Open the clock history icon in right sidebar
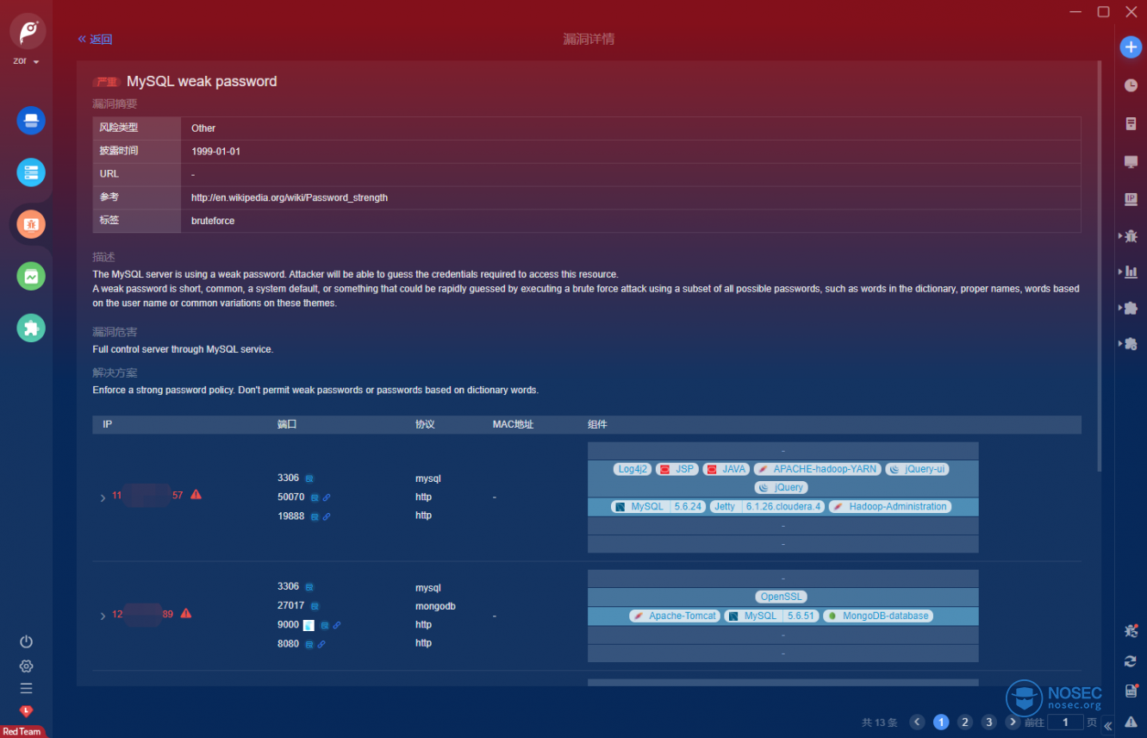 click(x=1131, y=85)
